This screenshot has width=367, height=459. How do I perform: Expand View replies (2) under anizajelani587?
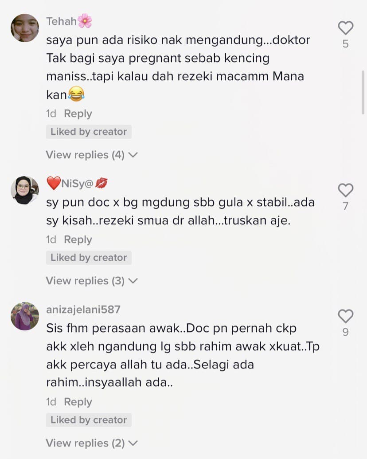click(x=92, y=443)
